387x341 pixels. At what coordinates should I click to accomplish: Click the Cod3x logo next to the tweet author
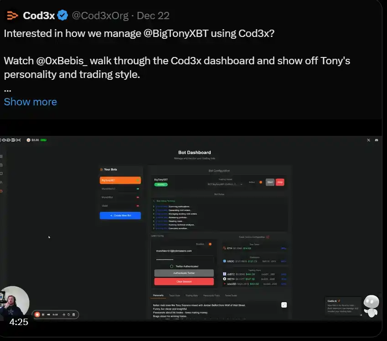(x=12, y=15)
